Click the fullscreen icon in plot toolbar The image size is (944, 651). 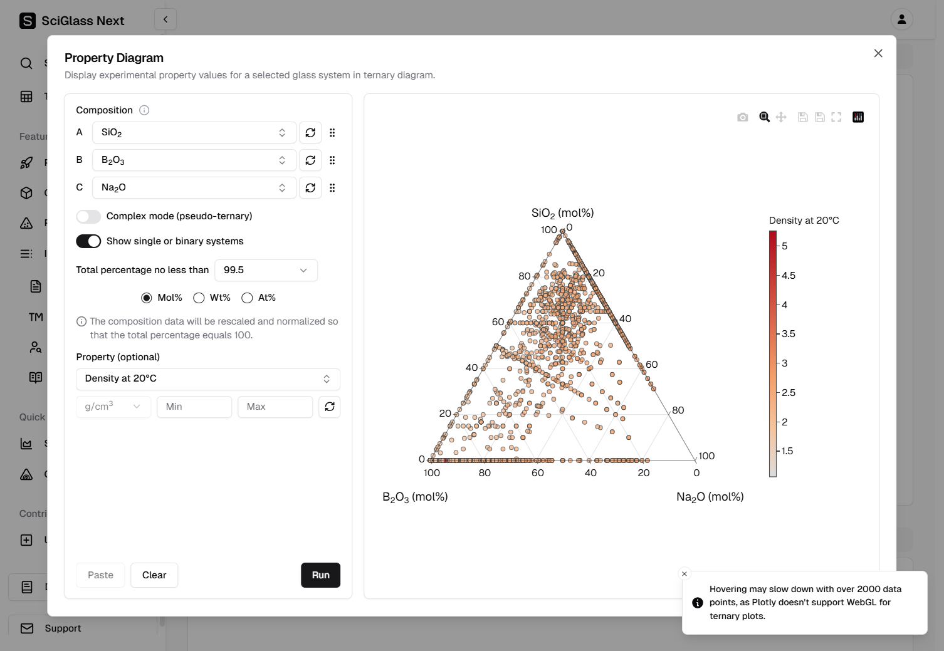coord(836,117)
